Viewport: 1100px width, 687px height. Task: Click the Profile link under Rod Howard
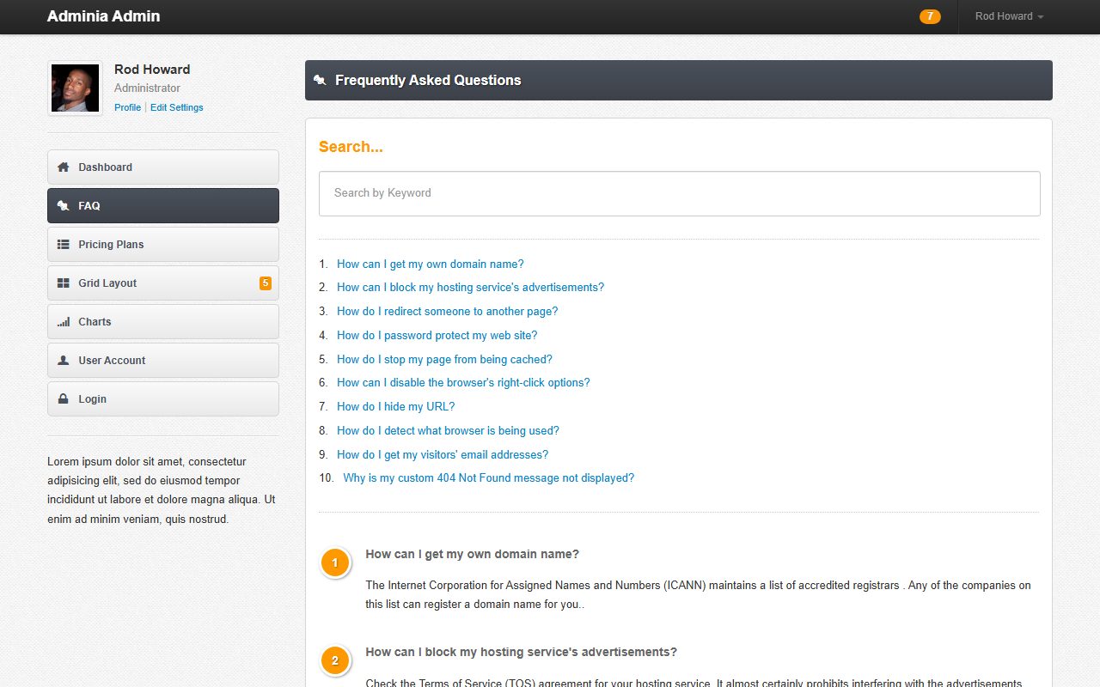pos(127,107)
